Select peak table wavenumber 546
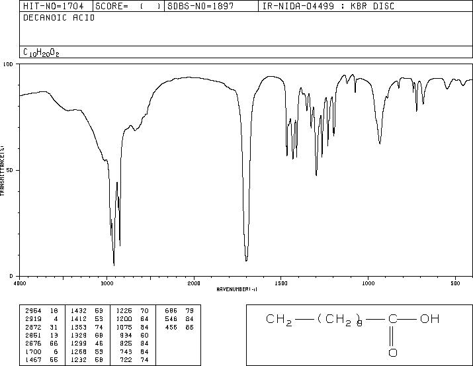Screen dimensions: 473x366 (171, 319)
